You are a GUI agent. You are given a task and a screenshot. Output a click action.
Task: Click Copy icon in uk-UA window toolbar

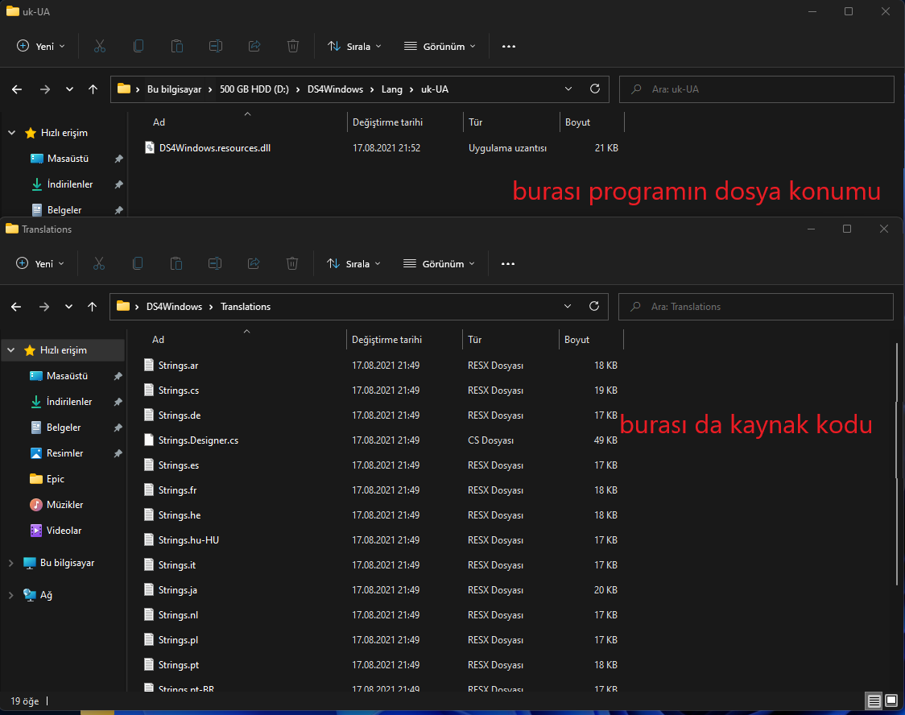138,46
